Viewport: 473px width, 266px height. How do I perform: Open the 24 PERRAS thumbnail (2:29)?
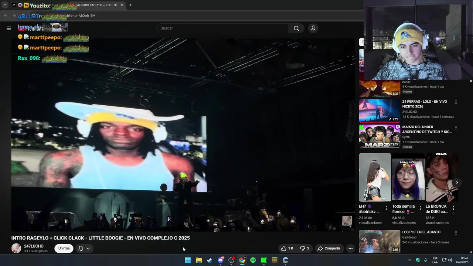coord(380,110)
